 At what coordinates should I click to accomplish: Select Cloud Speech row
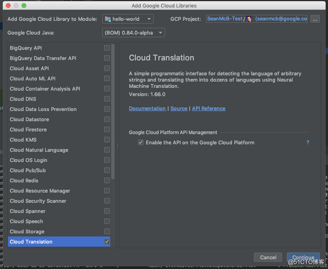(59, 221)
